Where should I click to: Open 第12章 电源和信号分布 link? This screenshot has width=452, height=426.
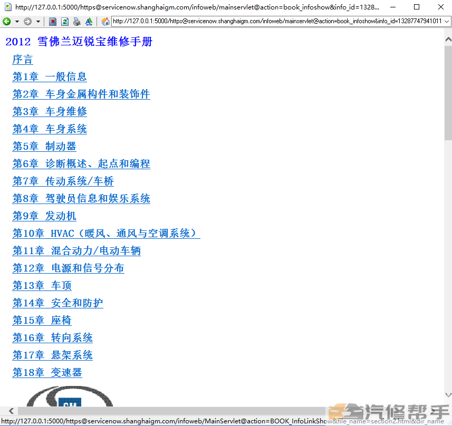(x=69, y=268)
